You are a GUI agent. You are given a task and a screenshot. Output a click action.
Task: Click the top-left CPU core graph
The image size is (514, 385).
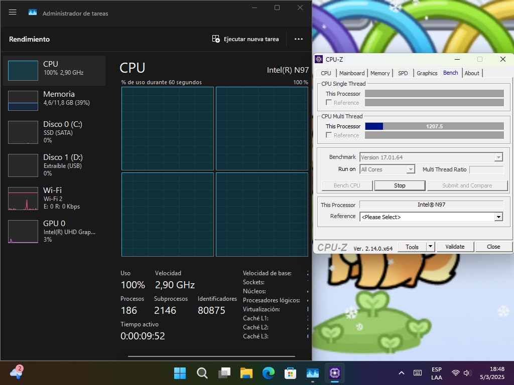tap(168, 129)
